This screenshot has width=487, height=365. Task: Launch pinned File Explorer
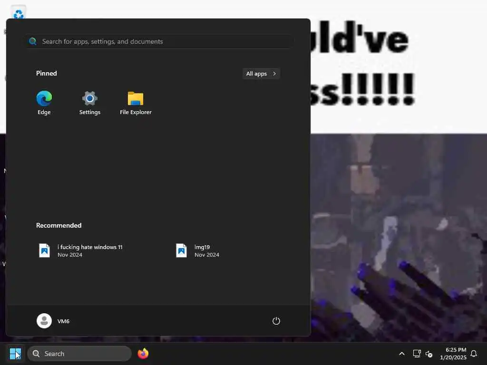pyautogui.click(x=136, y=103)
